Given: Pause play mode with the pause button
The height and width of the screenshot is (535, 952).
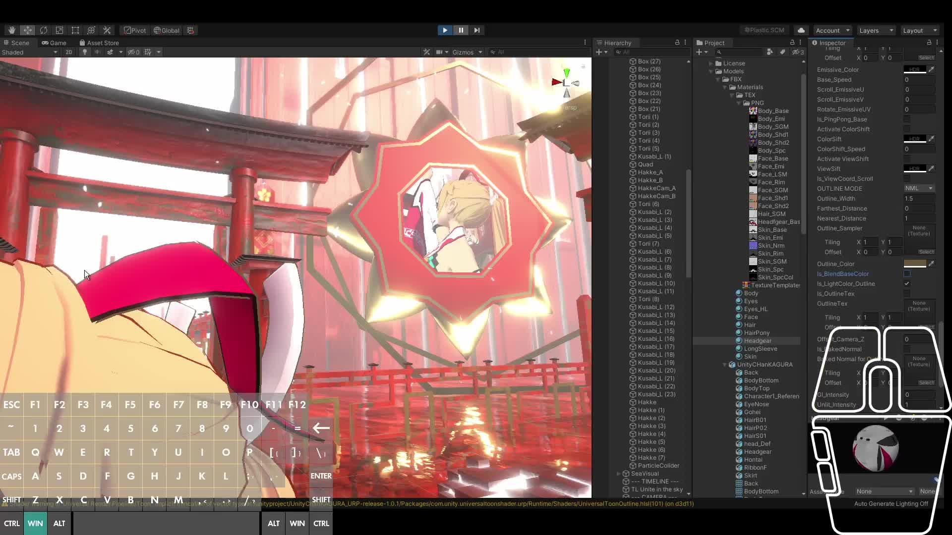Looking at the screenshot, I should [461, 30].
